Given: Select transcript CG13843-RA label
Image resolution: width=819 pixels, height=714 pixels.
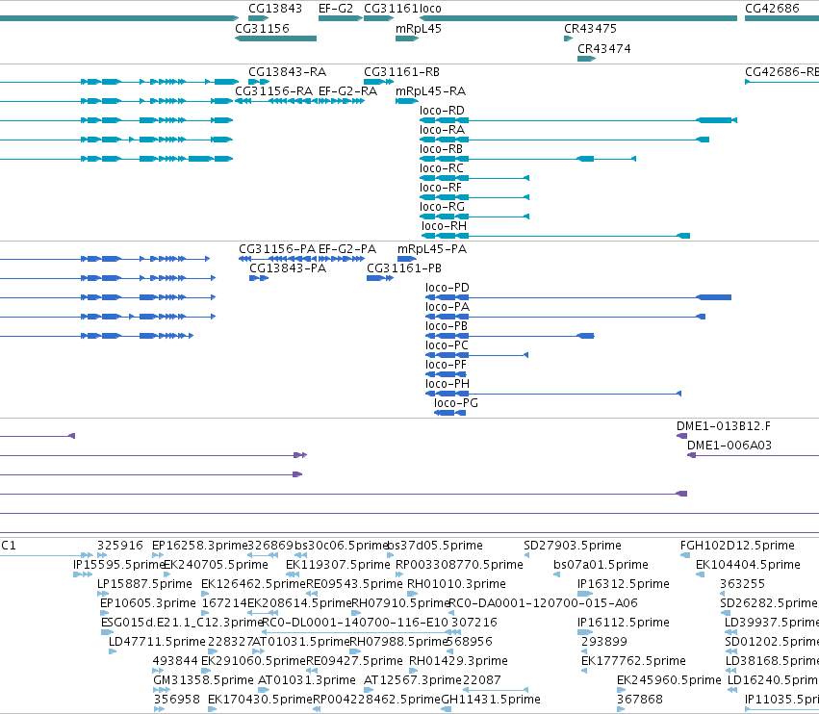Looking at the screenshot, I should tap(288, 71).
